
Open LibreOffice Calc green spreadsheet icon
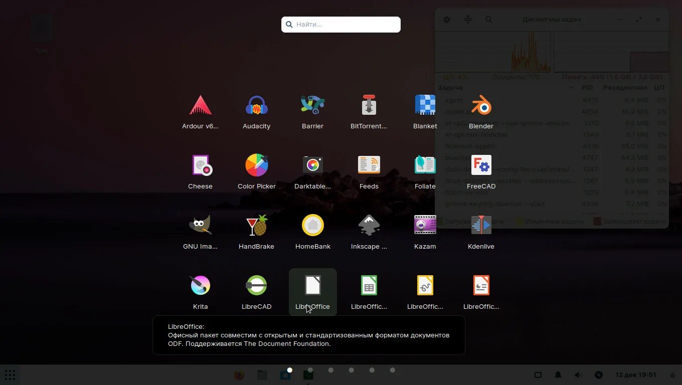[x=369, y=292]
